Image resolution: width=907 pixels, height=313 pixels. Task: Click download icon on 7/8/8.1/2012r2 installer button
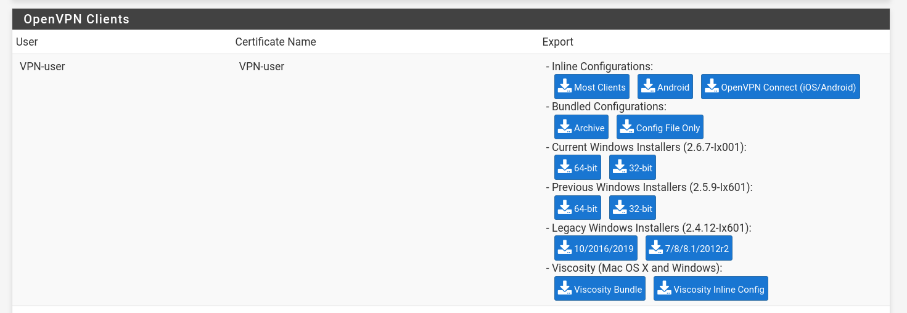point(655,248)
